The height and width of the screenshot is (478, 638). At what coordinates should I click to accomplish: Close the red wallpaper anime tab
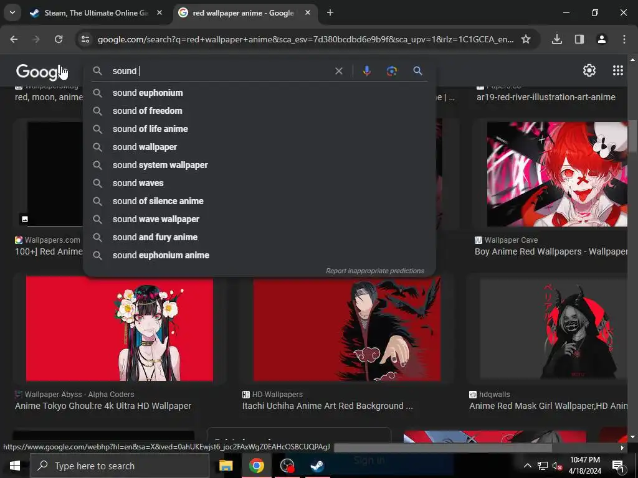(308, 13)
